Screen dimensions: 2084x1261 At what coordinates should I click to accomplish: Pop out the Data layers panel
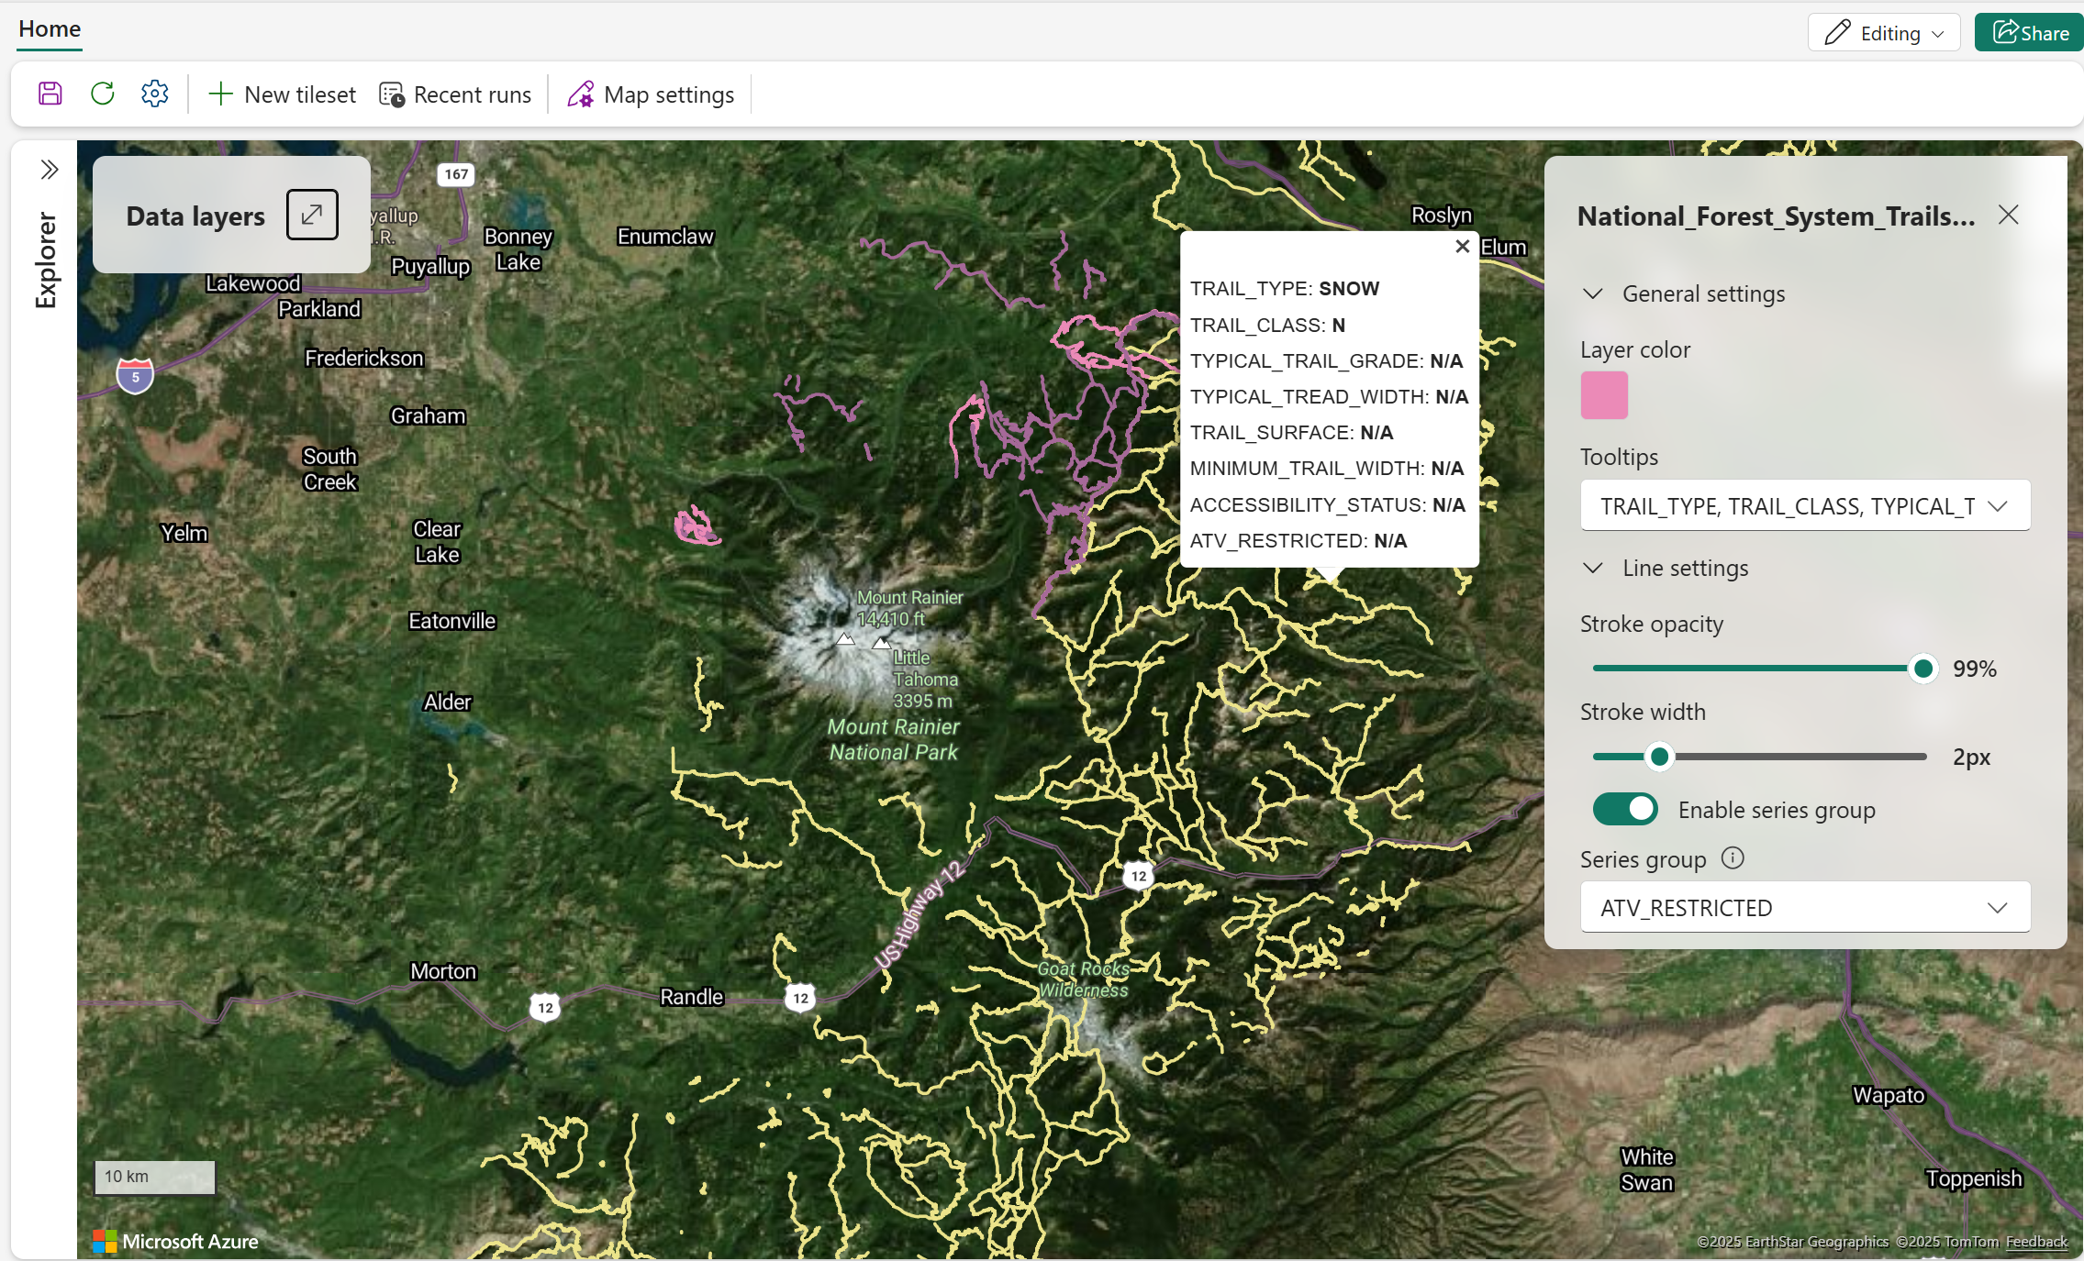pyautogui.click(x=312, y=215)
